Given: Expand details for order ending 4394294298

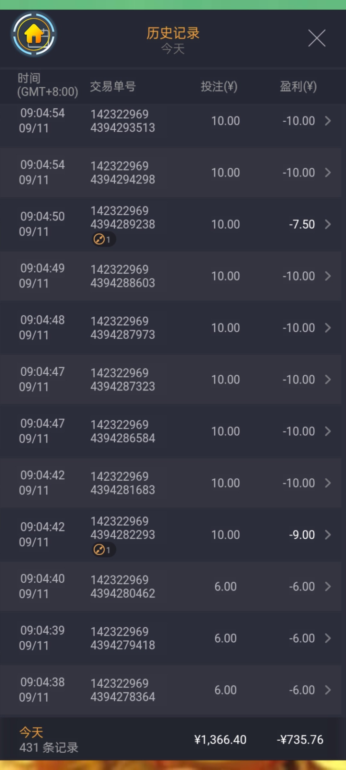Looking at the screenshot, I should tap(327, 173).
